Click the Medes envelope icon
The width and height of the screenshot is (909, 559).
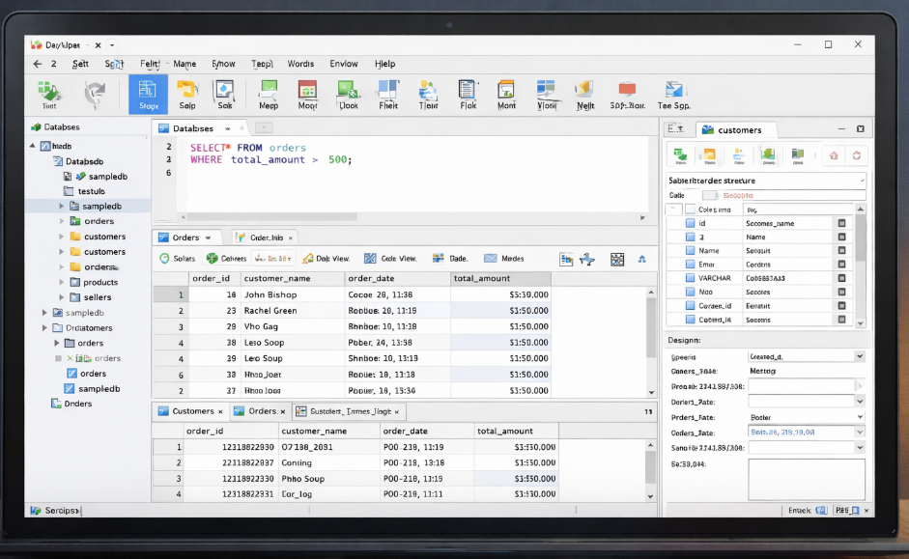coord(491,259)
